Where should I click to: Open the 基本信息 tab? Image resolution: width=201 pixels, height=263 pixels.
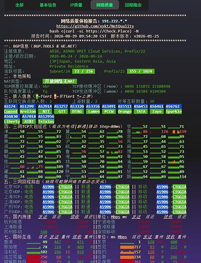(48, 5)
